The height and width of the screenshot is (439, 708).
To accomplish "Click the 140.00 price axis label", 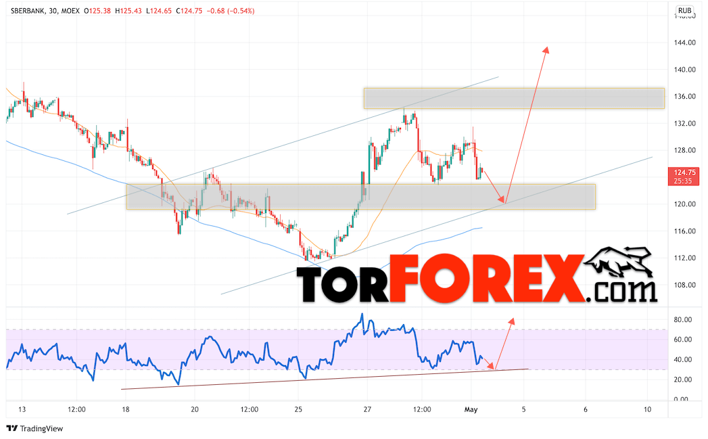I will 684,70.
